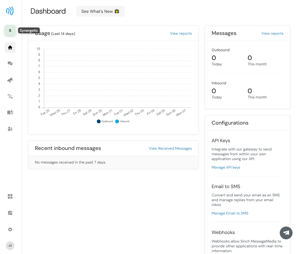Select the Home icon in sidebar
The height and width of the screenshot is (254, 296).
tap(10, 47)
